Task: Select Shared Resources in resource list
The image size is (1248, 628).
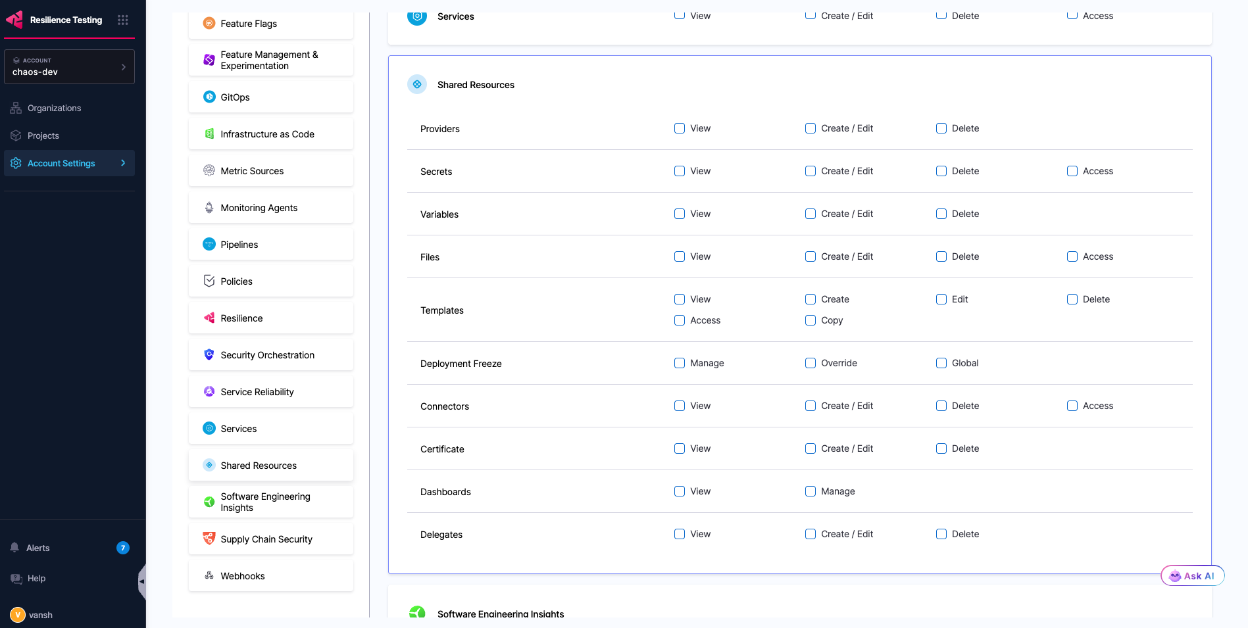Action: (x=271, y=466)
